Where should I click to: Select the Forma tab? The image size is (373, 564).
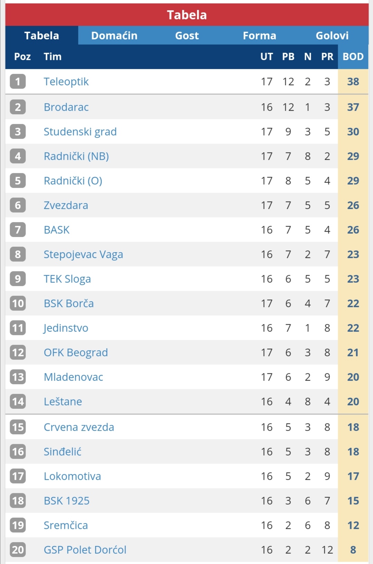(259, 35)
